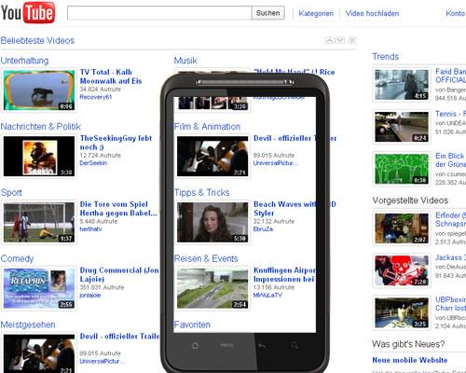Open MiWuLaTV channel link
The width and height of the screenshot is (466, 373).
click(x=267, y=295)
